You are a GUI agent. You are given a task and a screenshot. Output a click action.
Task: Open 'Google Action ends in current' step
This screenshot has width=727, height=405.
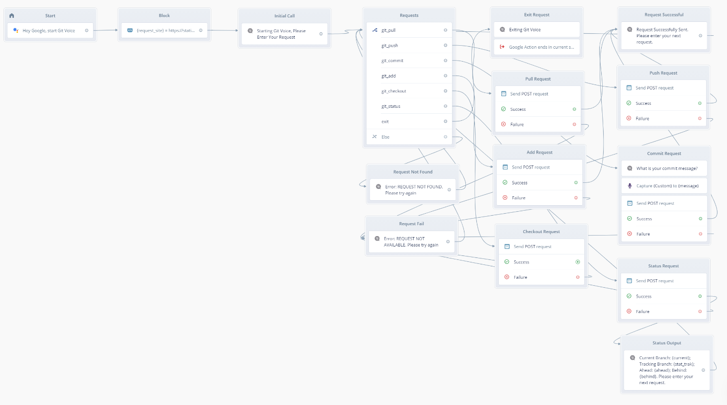click(537, 47)
